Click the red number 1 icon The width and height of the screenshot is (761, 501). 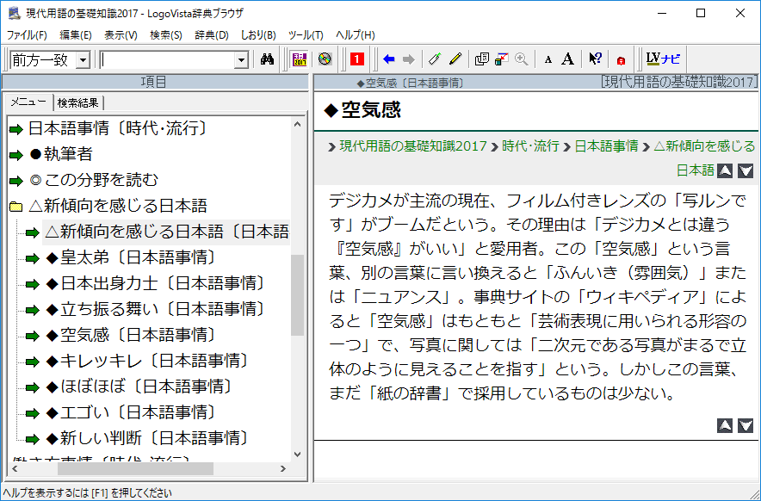(x=356, y=59)
